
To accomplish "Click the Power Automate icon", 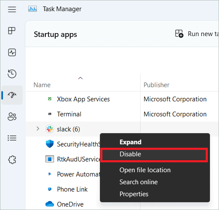I will (x=50, y=174).
